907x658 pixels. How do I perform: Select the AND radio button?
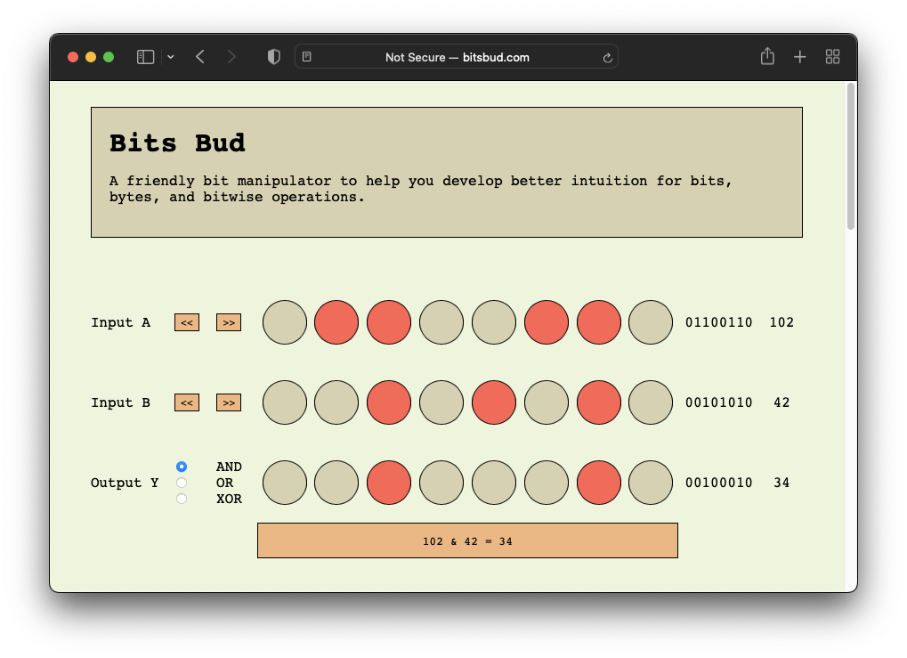coord(182,467)
